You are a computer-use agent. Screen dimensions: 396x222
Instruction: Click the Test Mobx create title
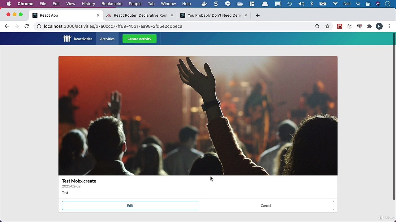point(79,181)
